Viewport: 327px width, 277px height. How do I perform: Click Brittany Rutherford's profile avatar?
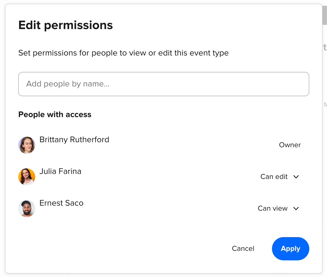pos(27,145)
